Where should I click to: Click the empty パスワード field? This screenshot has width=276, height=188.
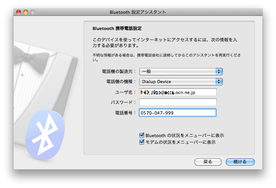coord(178,102)
